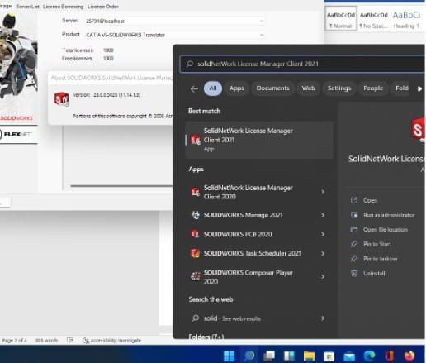
Task: Click the Open action in preview pane
Action: click(370, 200)
